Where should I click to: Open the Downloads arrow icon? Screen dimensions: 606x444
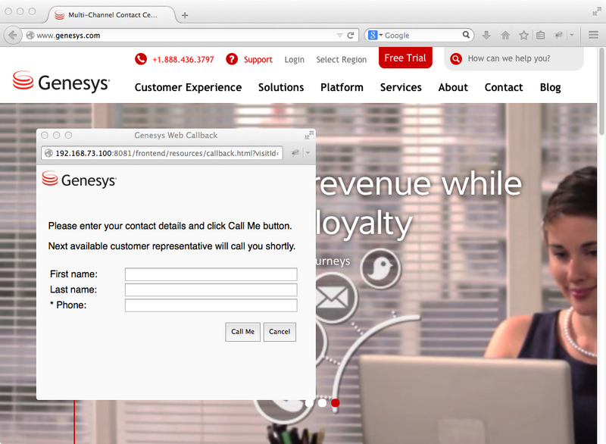[487, 35]
